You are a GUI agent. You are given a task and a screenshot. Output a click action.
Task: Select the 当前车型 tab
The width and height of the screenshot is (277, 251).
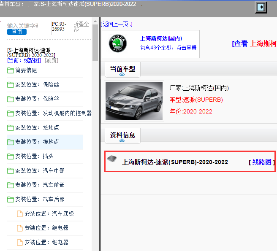122,70
